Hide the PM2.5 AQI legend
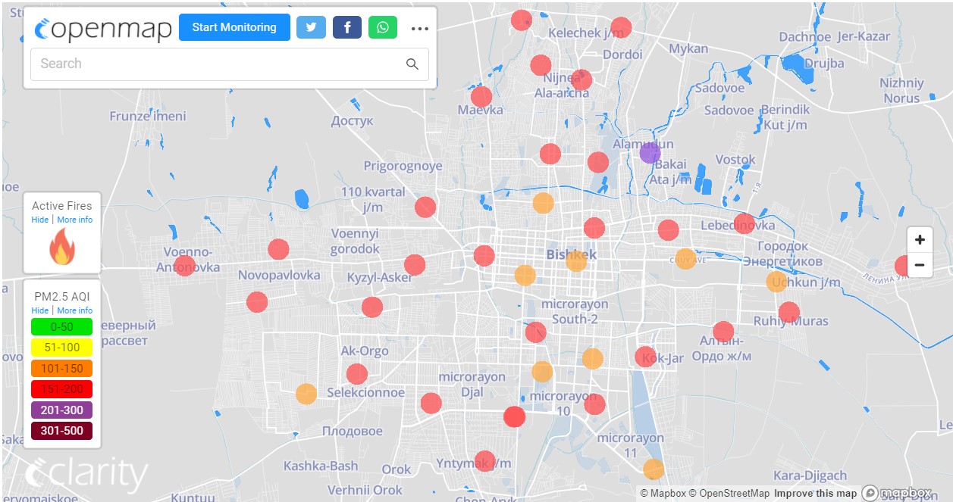 [39, 310]
